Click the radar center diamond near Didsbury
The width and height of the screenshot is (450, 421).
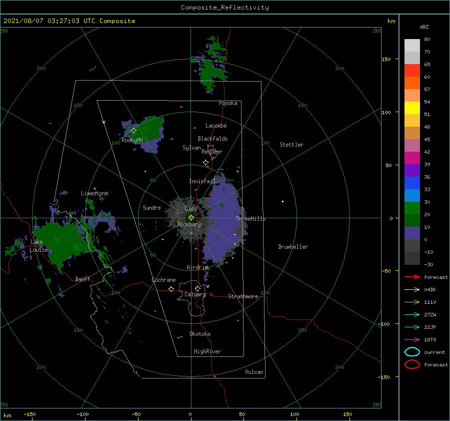coord(191,218)
